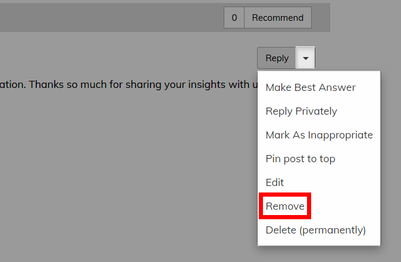Collapse the Reply options caret arrow
This screenshot has width=401, height=262.
pos(305,58)
